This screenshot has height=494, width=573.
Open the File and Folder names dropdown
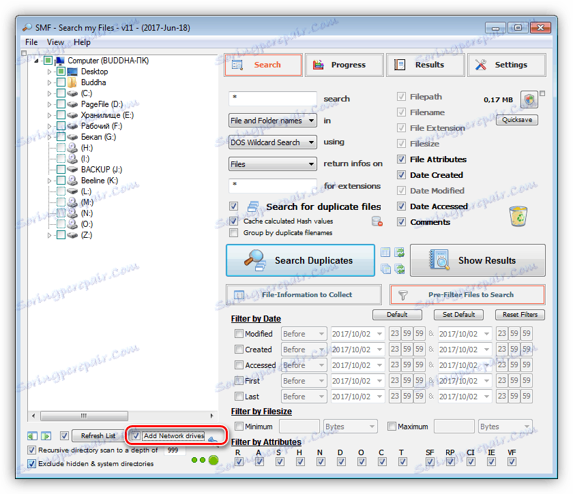pyautogui.click(x=273, y=121)
